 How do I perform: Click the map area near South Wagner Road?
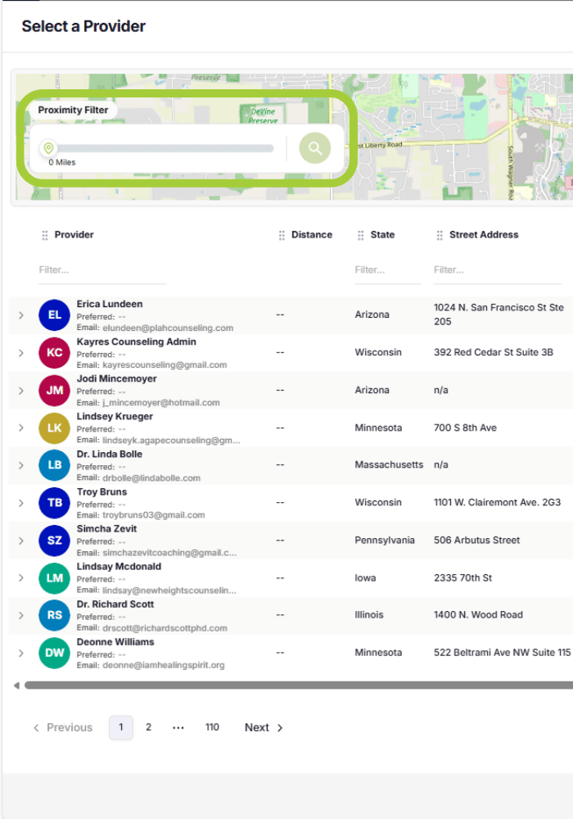[510, 172]
